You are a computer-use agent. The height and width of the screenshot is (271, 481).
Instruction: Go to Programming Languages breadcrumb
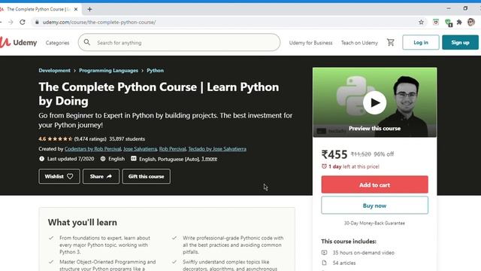click(108, 70)
